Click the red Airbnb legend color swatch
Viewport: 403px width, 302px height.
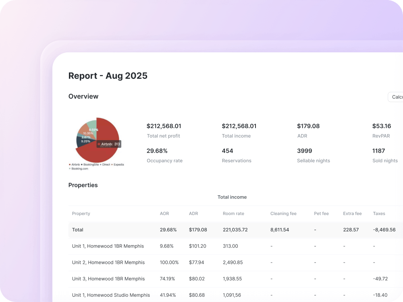point(70,164)
